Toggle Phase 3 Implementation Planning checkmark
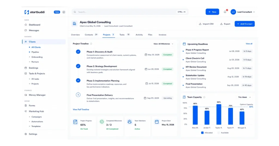The height and width of the screenshot is (146, 279). pyautogui.click(x=78, y=80)
